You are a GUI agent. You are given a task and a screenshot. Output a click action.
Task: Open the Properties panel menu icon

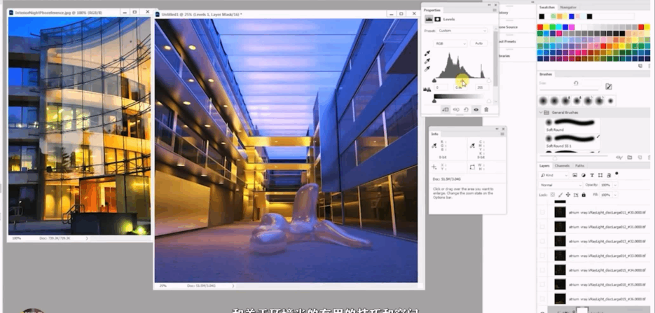click(x=495, y=10)
